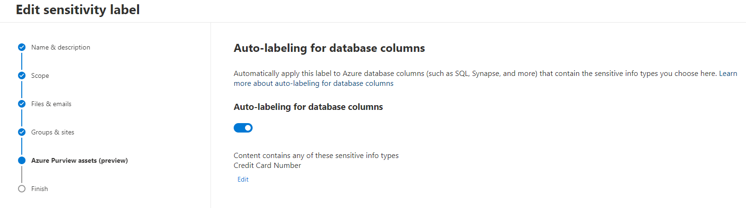Click the large Auto-labeling for database columns heading

pyautogui.click(x=329, y=48)
